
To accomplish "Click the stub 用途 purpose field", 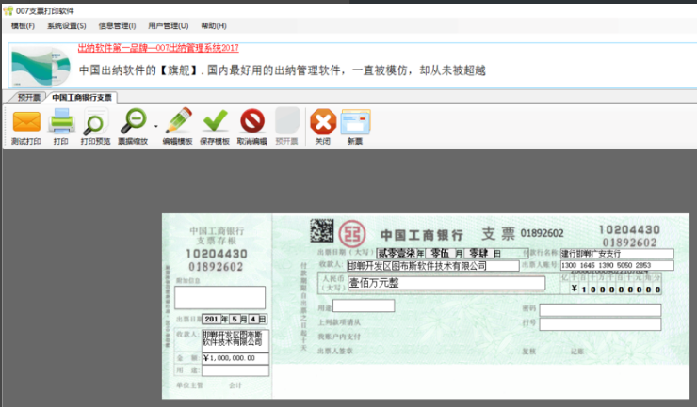I will tap(235, 370).
